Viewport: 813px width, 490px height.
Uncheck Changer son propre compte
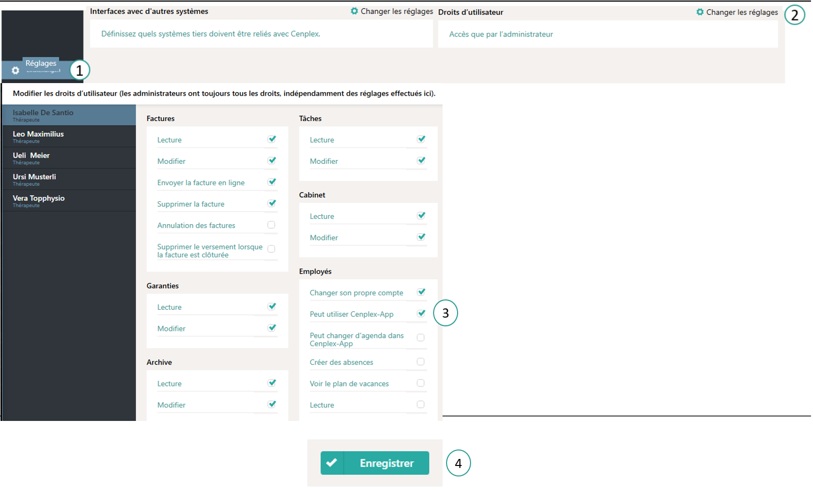(421, 292)
